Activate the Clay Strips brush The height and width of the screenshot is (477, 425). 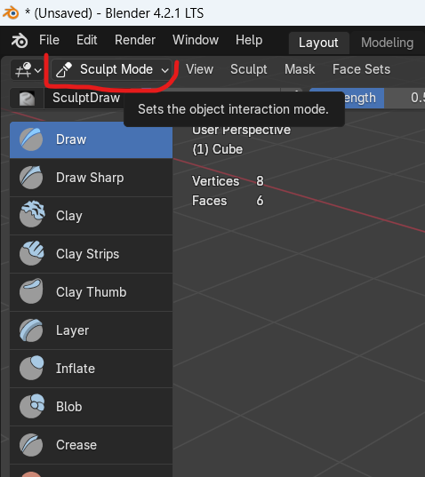point(91,254)
